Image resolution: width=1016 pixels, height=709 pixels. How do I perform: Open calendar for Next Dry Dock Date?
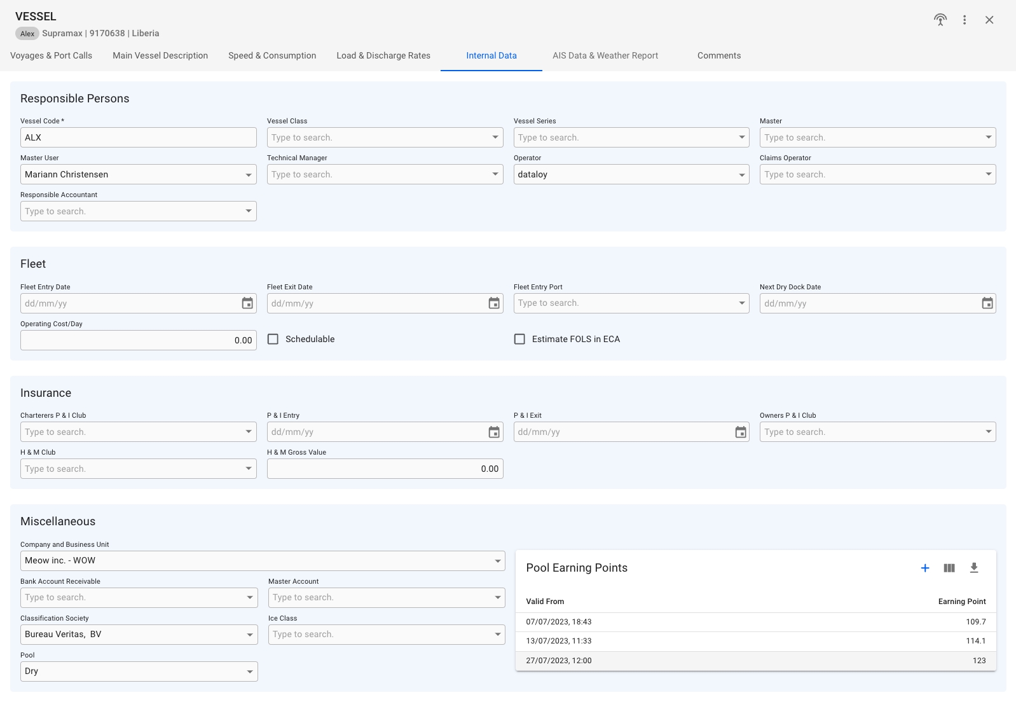(x=987, y=303)
